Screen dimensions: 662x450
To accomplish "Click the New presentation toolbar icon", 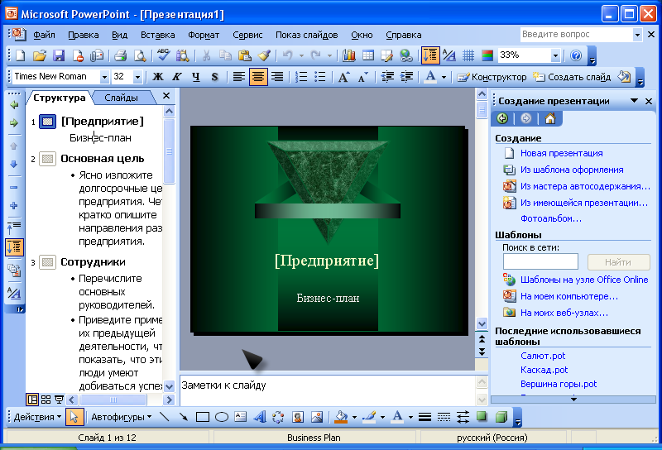I will click(20, 55).
